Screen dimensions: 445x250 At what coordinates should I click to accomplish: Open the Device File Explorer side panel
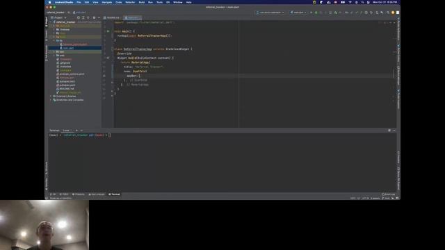click(x=398, y=178)
